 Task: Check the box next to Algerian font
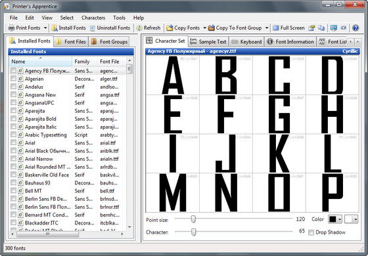pos(13,79)
